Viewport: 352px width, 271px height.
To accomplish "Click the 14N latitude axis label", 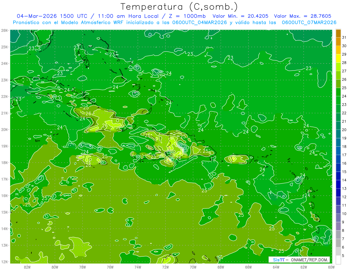I will [x=4, y=229].
